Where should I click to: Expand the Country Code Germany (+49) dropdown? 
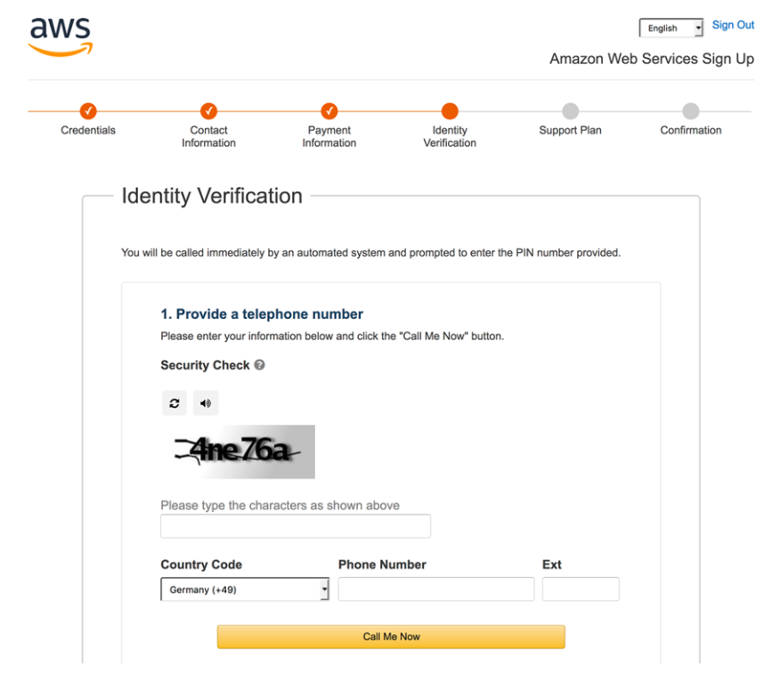point(245,590)
